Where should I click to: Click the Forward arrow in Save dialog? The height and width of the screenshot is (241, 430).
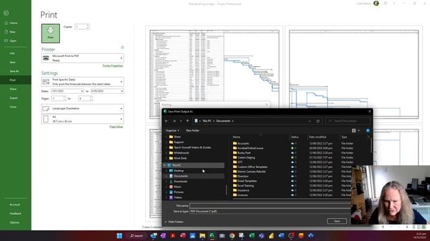(x=174, y=120)
